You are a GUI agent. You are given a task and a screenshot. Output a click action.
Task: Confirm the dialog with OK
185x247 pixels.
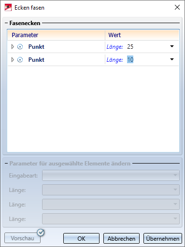81,238
